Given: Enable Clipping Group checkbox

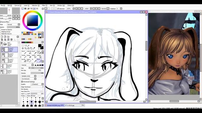Looking at the screenshot, I should (x=1, y=32).
